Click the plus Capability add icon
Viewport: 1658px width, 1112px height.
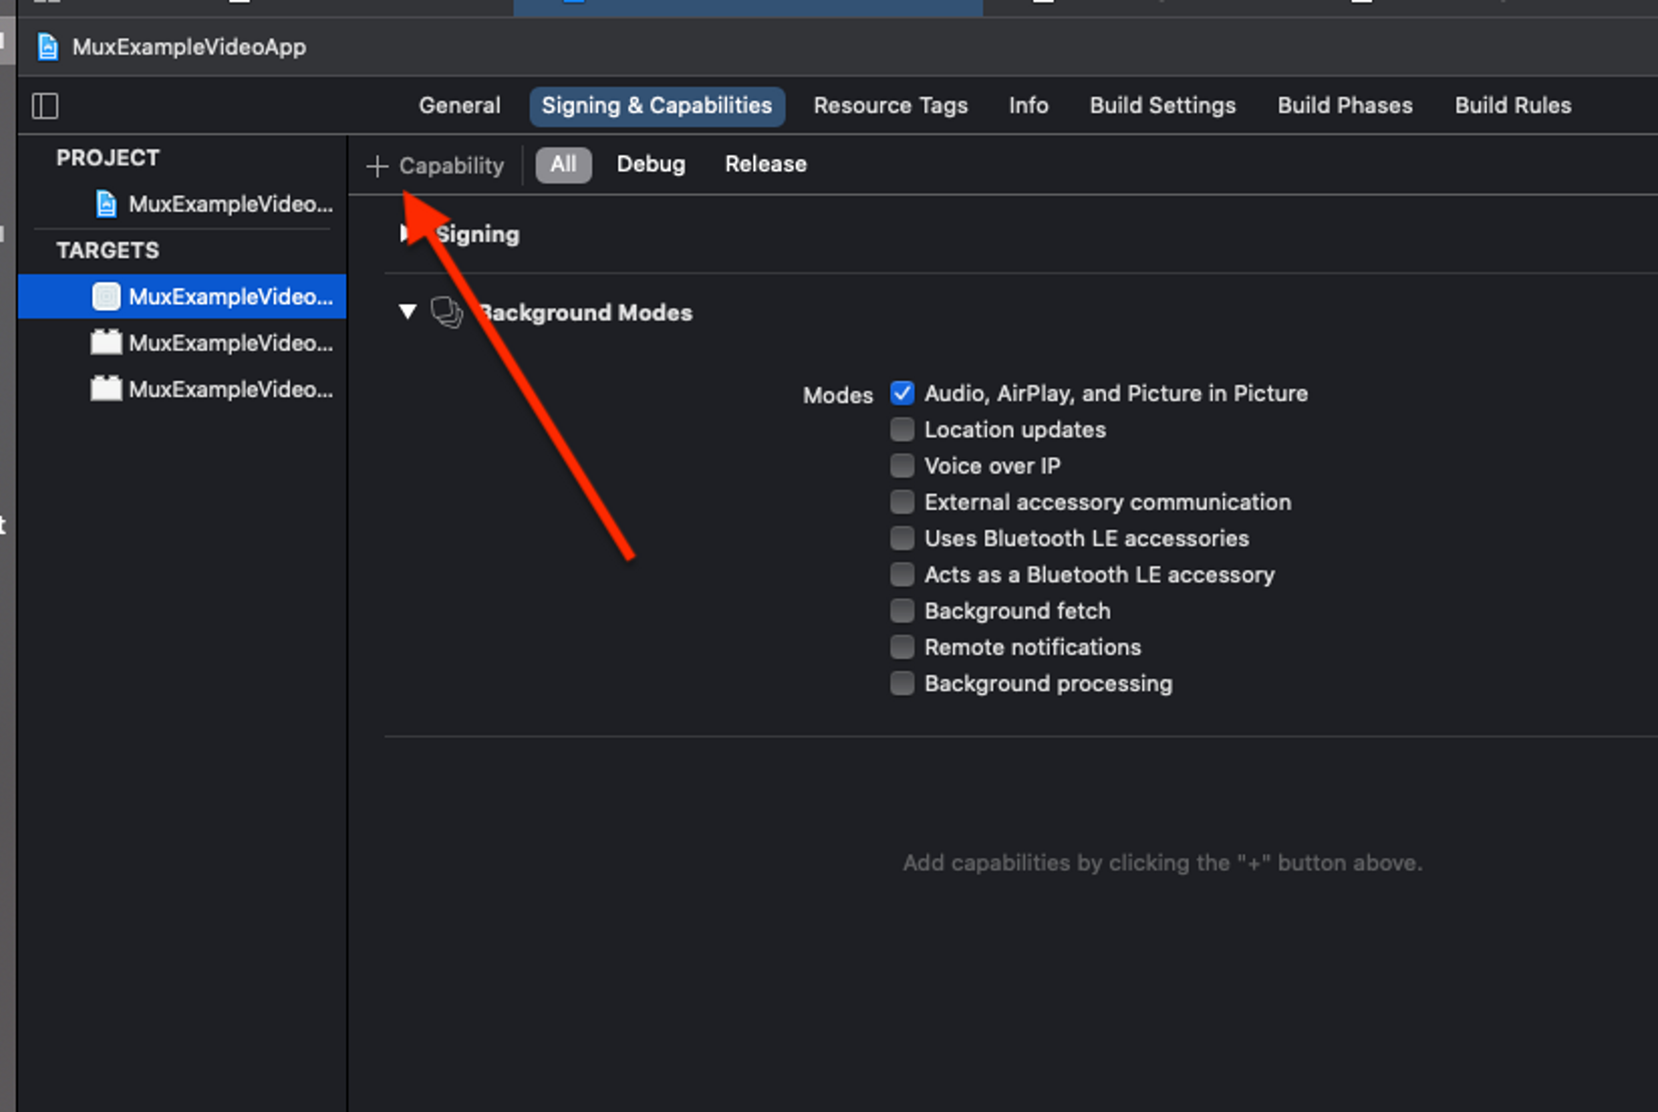377,166
